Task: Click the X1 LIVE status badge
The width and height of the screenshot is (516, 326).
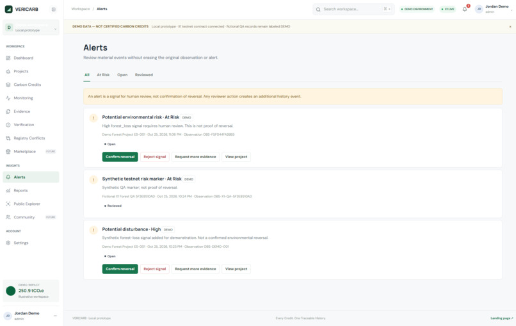Action: tap(448, 9)
